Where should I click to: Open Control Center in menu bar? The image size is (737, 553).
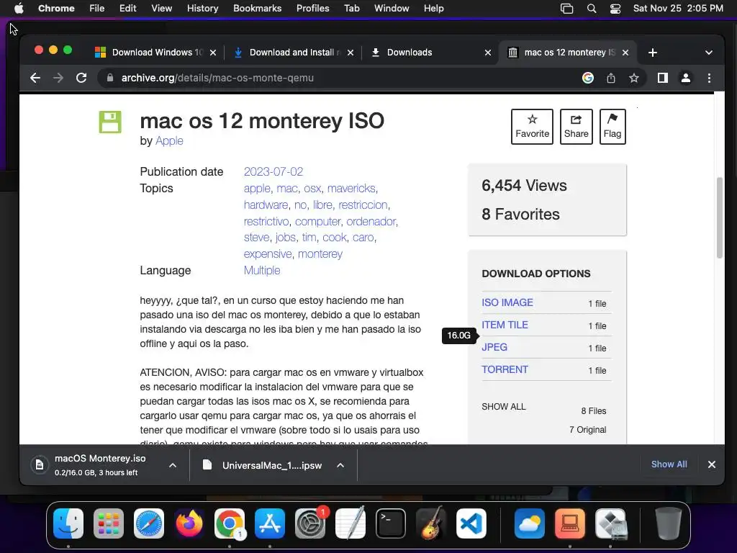coord(615,8)
